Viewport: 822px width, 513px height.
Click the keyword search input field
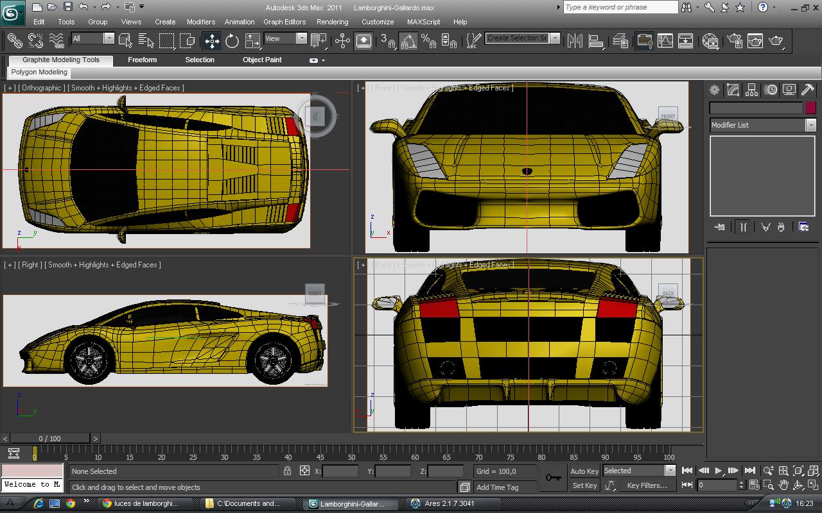620,7
